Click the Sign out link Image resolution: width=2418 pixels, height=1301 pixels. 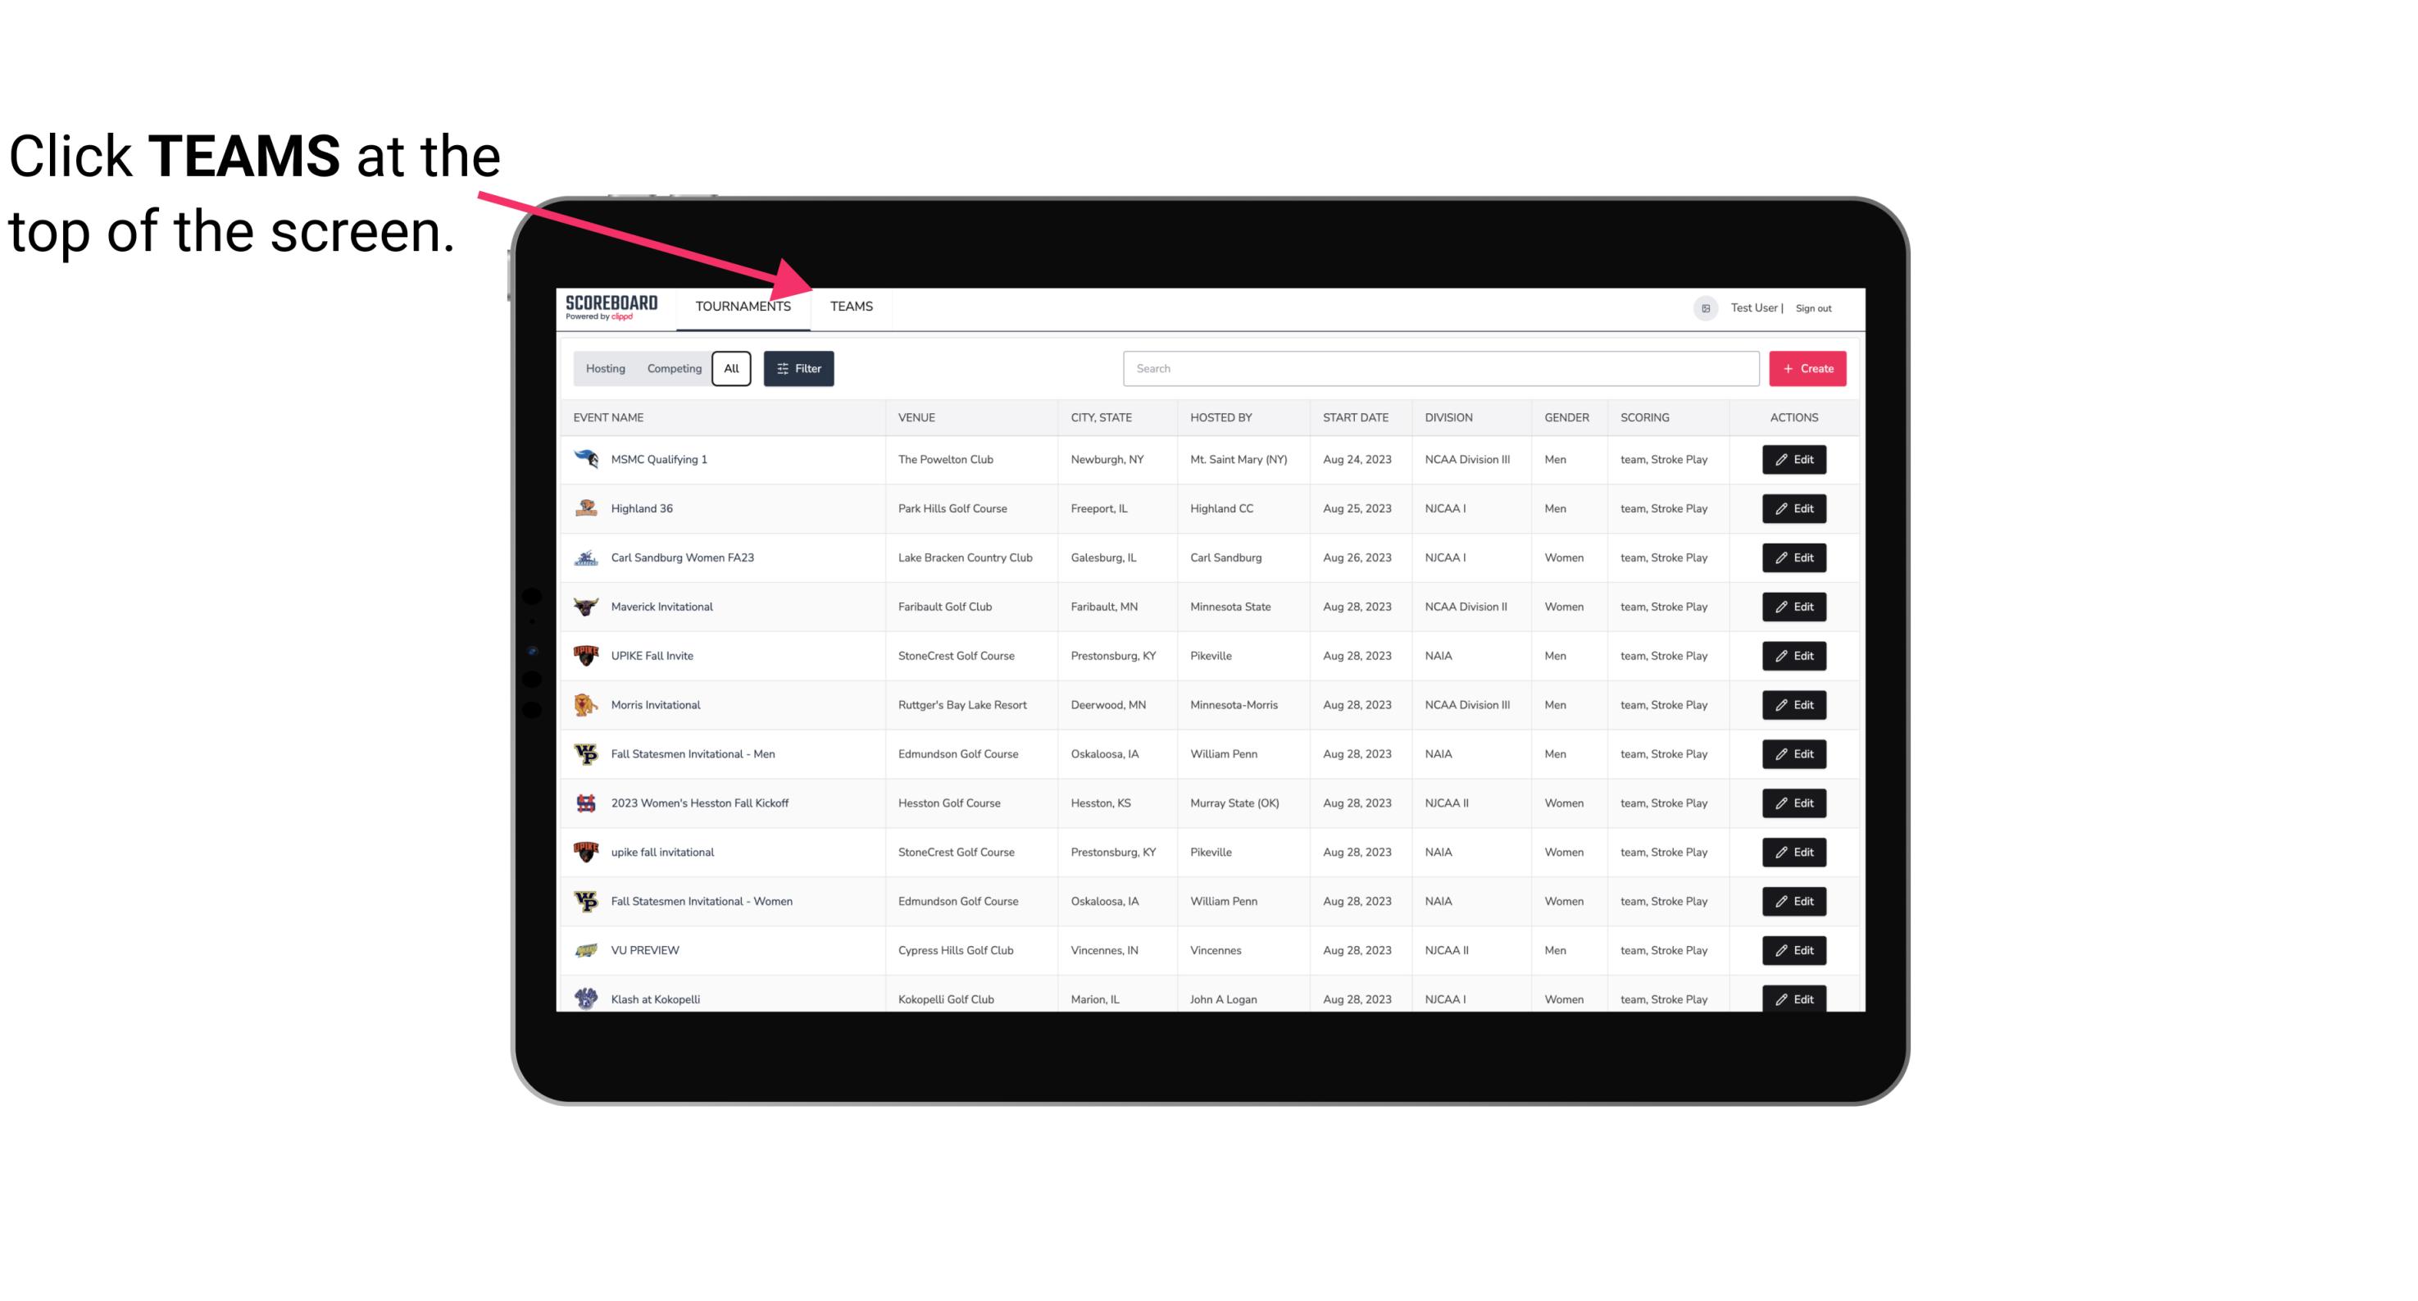click(1816, 306)
